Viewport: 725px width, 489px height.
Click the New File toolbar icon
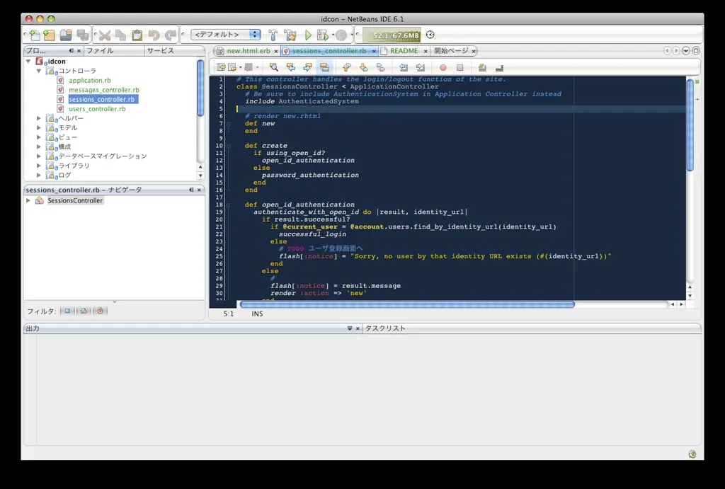click(x=35, y=35)
